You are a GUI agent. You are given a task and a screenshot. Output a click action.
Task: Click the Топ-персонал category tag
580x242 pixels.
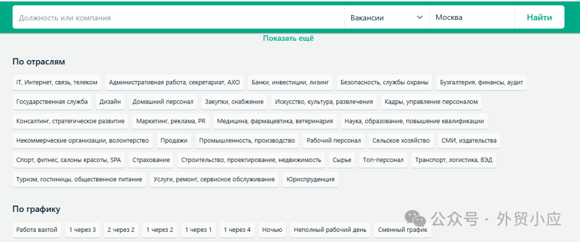(x=383, y=160)
